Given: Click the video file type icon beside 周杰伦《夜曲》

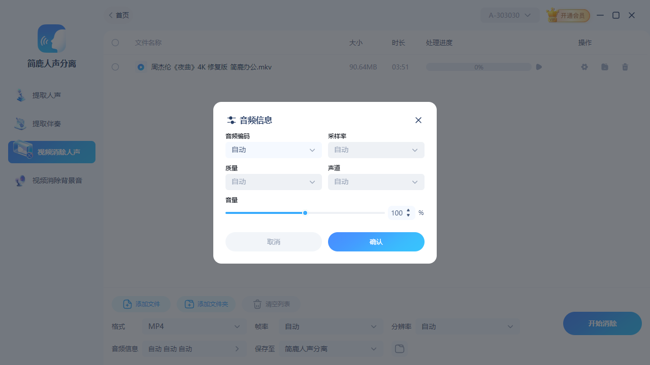Looking at the screenshot, I should tap(141, 67).
